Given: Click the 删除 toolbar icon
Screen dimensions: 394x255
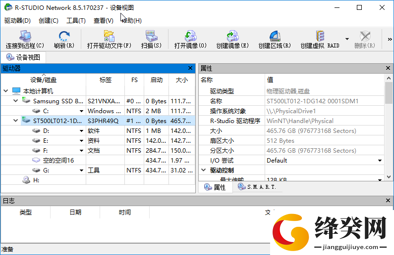Looking at the screenshot, I should click(365, 36).
